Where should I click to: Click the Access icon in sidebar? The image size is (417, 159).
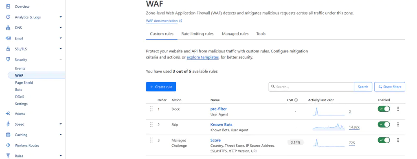(8, 113)
